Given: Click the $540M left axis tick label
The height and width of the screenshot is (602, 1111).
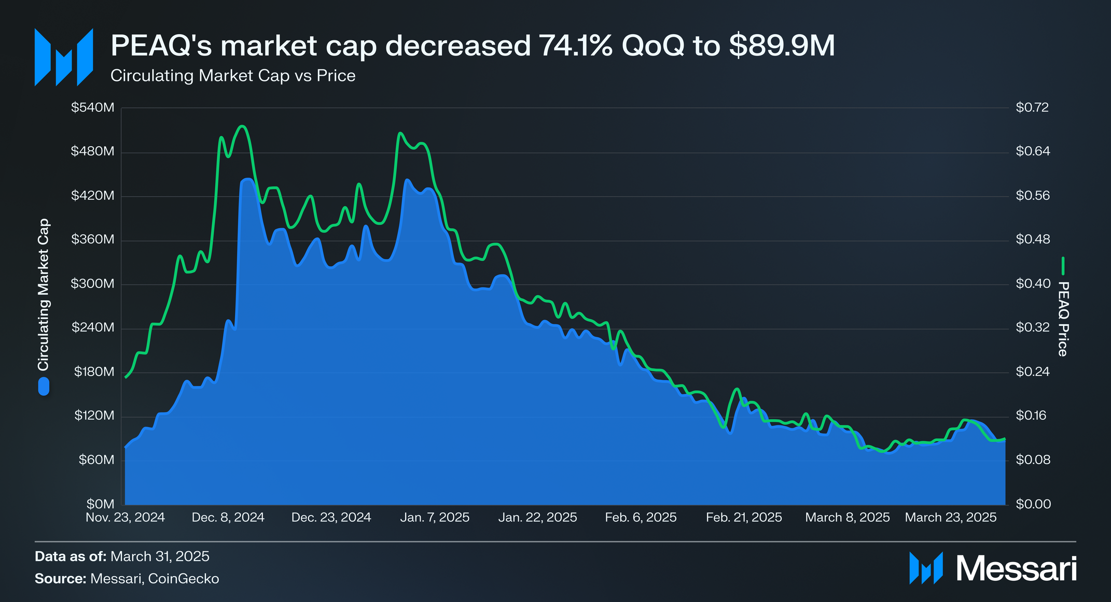Looking at the screenshot, I should 93,108.
